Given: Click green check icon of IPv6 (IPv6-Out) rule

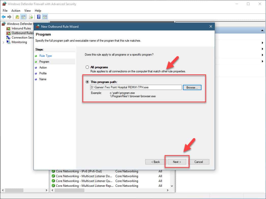Looking at the screenshot, I should coord(53,171).
